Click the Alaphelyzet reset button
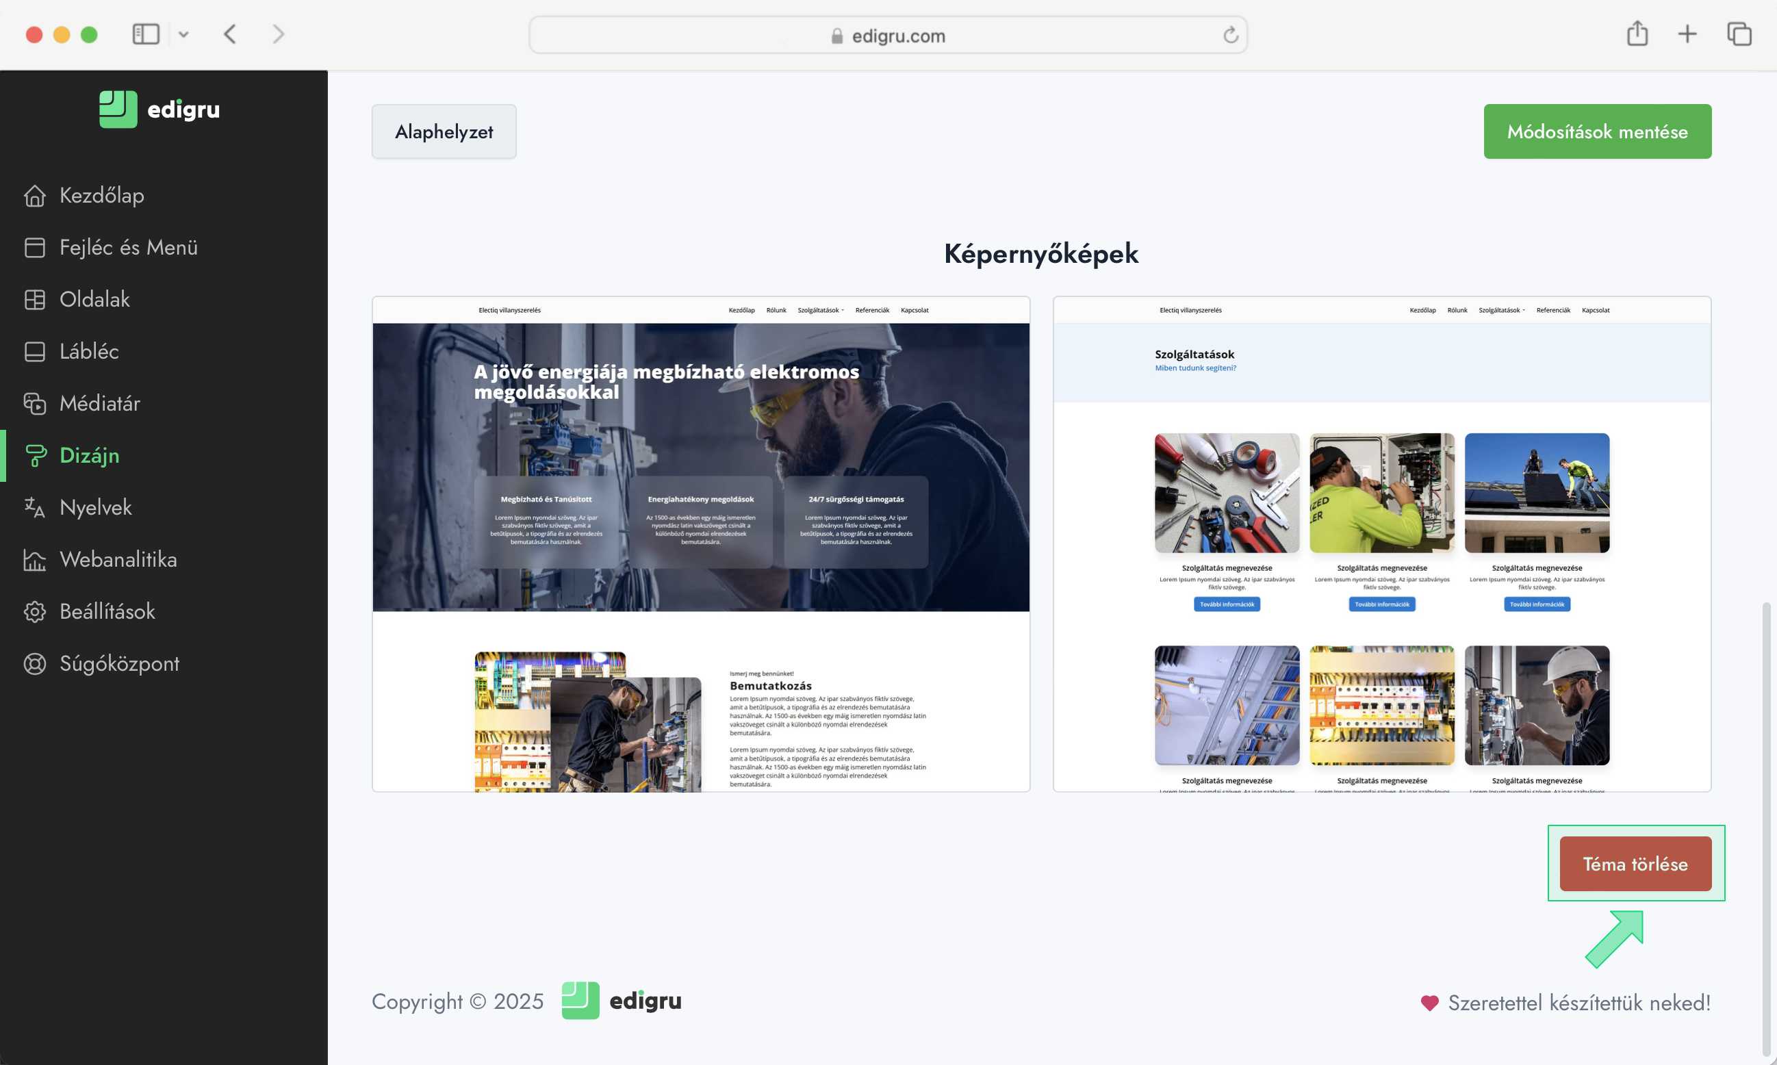The width and height of the screenshot is (1777, 1065). 444,132
